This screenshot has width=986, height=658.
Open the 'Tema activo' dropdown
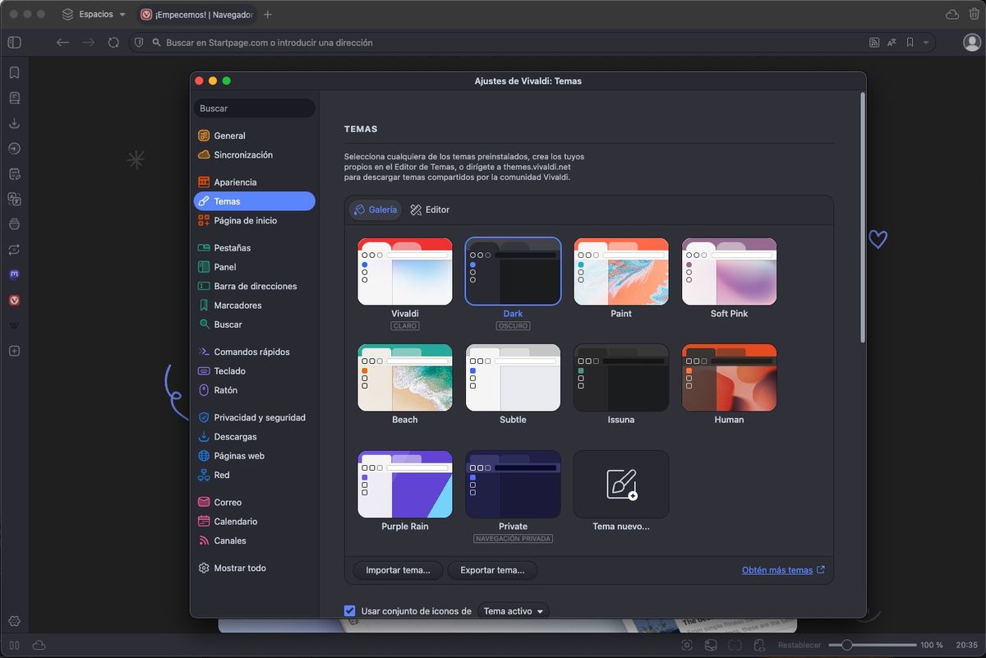[x=512, y=610]
